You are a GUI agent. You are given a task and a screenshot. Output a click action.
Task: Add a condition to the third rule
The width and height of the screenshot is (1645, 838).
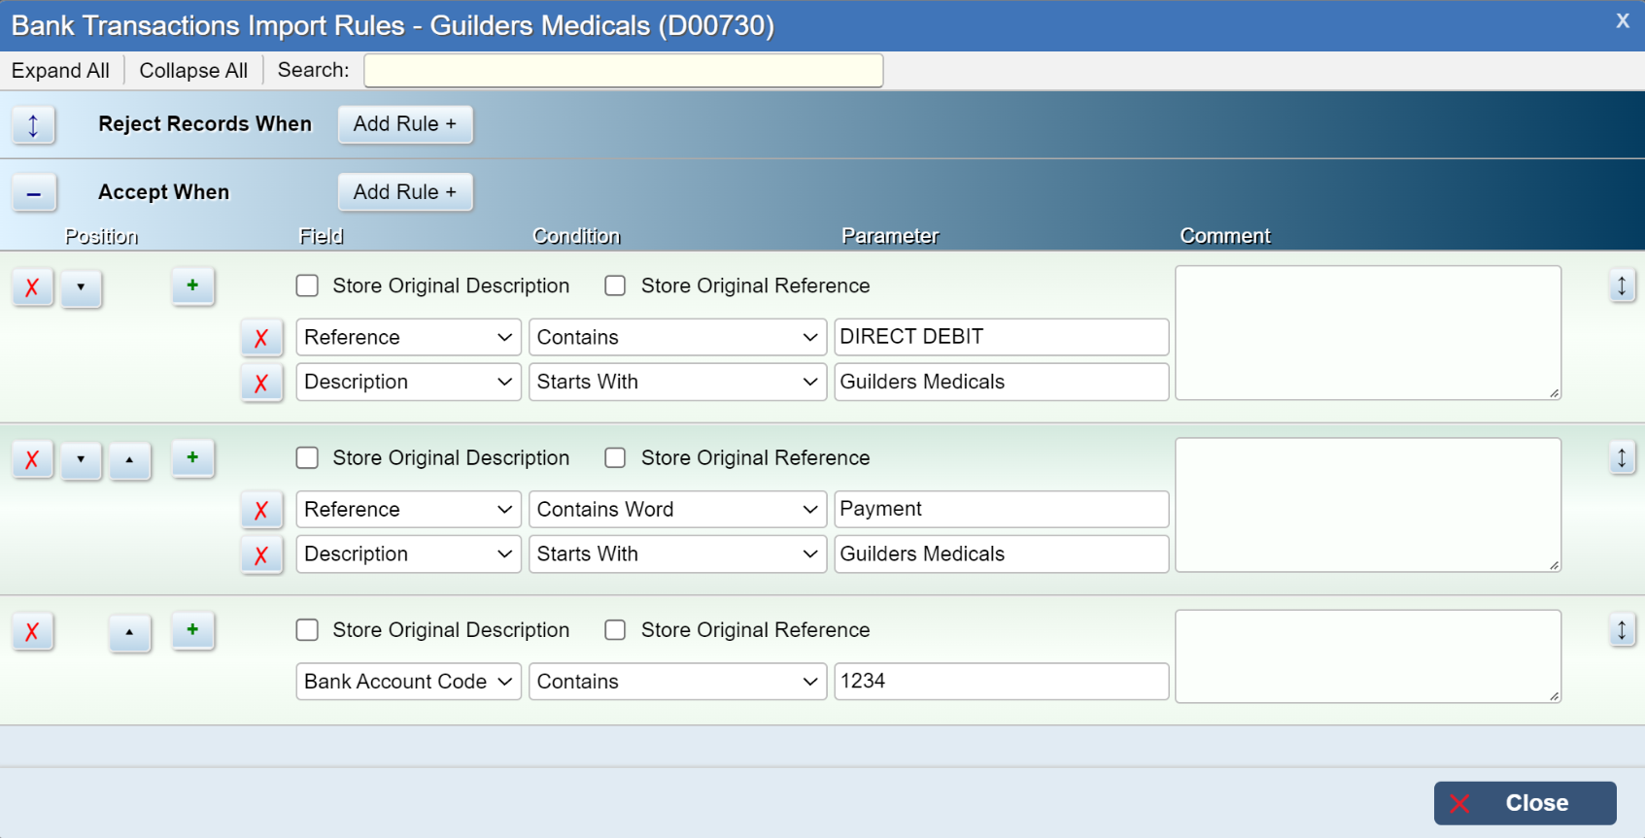[192, 630]
